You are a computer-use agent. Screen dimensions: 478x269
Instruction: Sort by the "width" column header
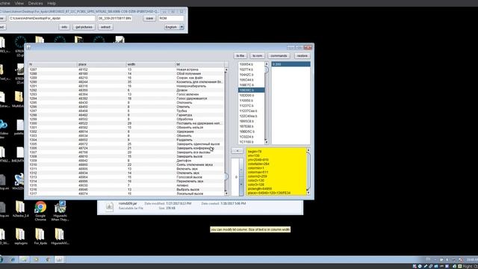click(x=151, y=64)
